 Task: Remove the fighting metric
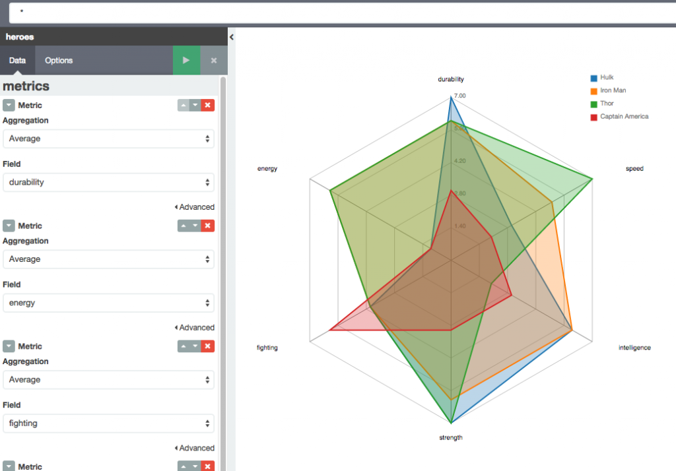(x=208, y=346)
